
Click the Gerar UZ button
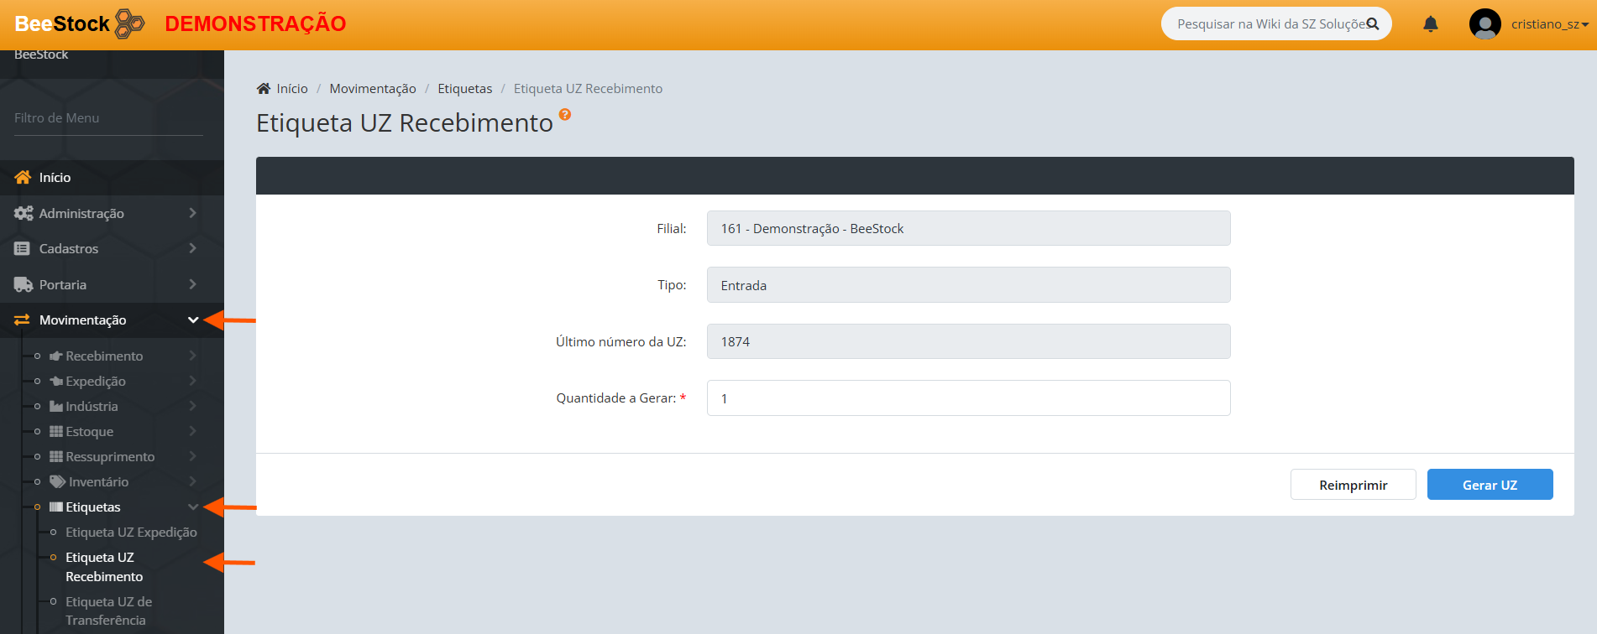coord(1490,485)
